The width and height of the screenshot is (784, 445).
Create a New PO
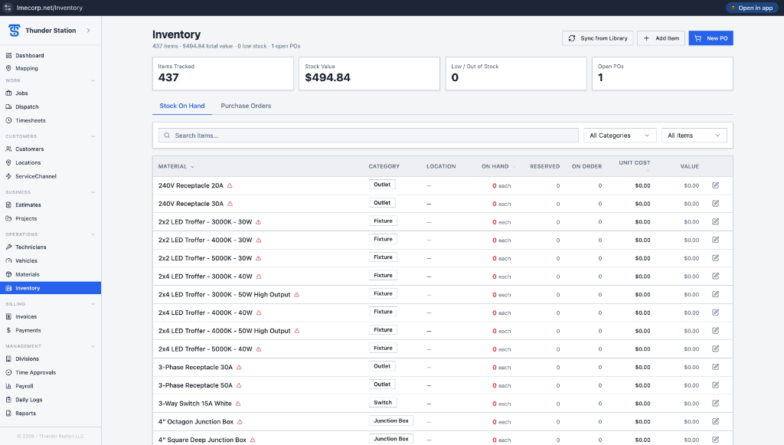pos(710,38)
